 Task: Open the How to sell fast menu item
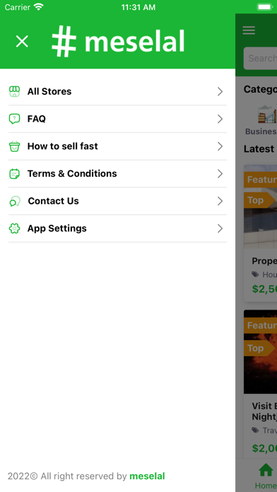coord(117,146)
